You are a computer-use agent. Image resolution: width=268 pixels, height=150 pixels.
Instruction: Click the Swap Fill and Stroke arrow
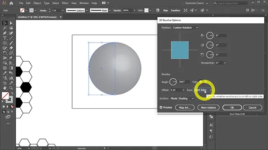coord(12,93)
